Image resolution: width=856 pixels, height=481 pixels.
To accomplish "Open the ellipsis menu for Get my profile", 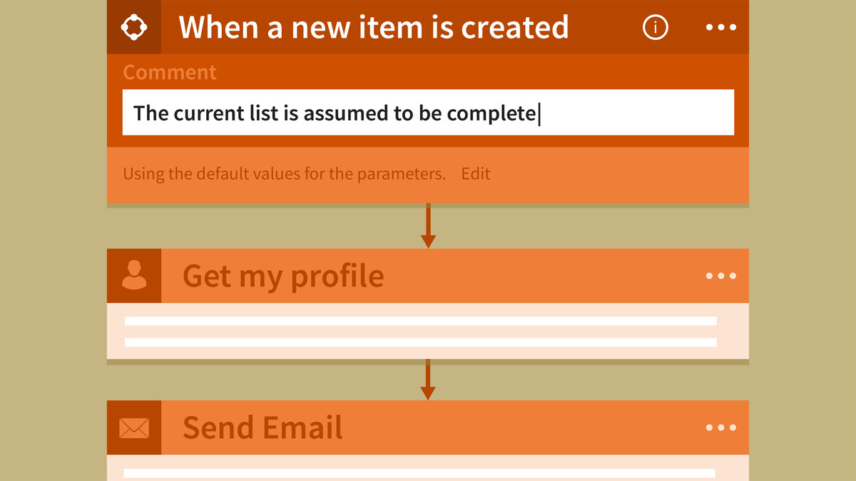I will click(720, 276).
